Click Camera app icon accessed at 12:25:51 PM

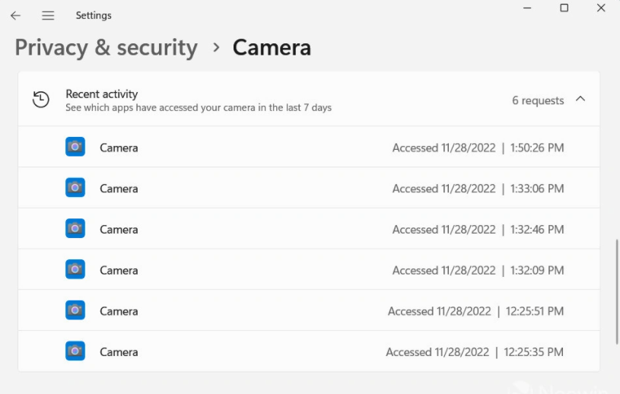(x=75, y=310)
